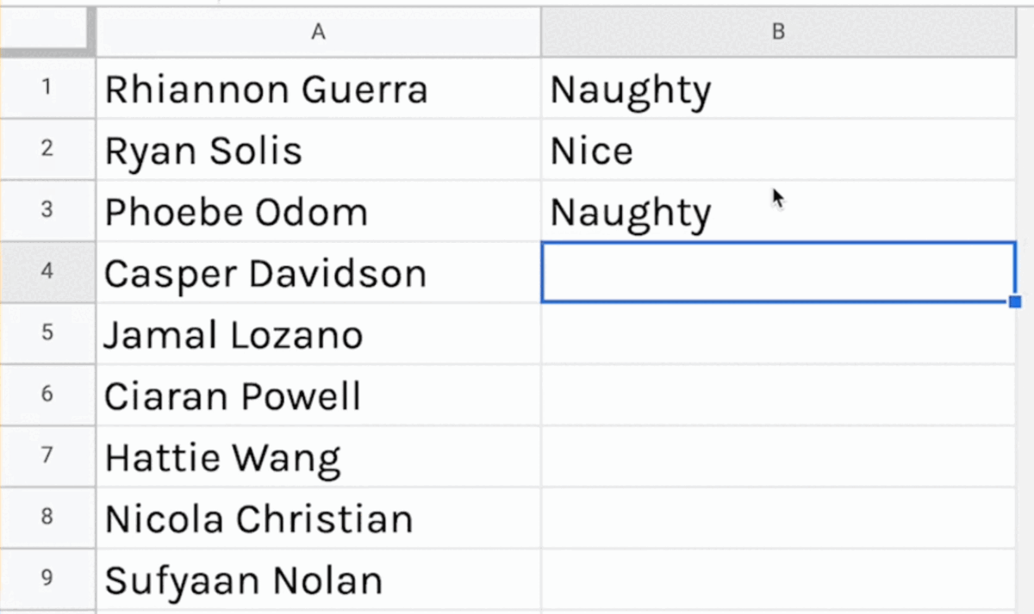The width and height of the screenshot is (1034, 614).
Task: Click the Sufyaan Nolan cell
Action: 319,579
